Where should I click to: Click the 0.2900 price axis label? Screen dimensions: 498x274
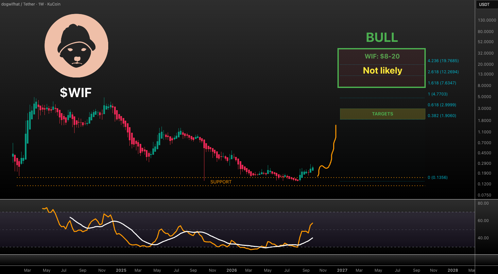(484, 163)
